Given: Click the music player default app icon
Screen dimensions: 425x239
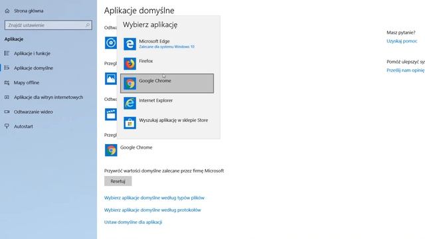Looking at the screenshot, I should tap(111, 42).
